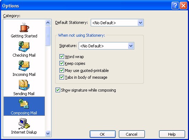The height and width of the screenshot is (140, 189).
Task: Toggle Tabs in body of message
Action: (x=62, y=77)
